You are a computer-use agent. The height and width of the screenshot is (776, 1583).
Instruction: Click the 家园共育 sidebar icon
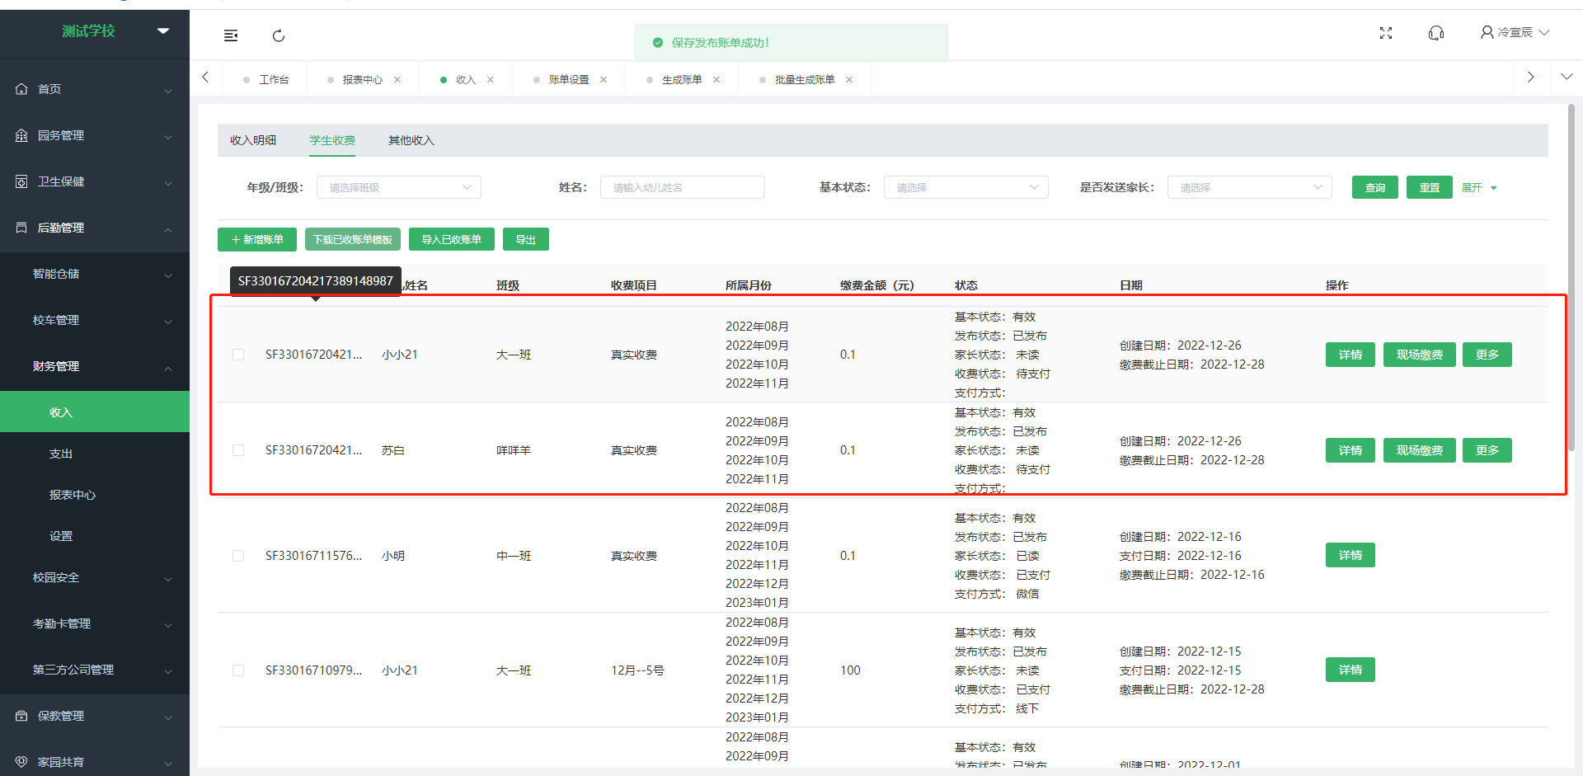tap(21, 762)
